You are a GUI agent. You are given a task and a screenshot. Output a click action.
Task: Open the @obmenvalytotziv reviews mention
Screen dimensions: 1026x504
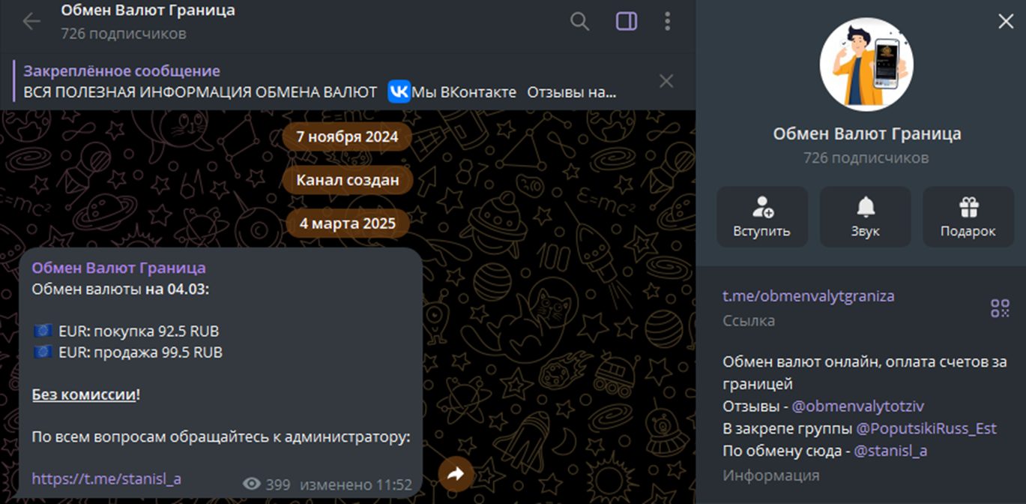(858, 406)
